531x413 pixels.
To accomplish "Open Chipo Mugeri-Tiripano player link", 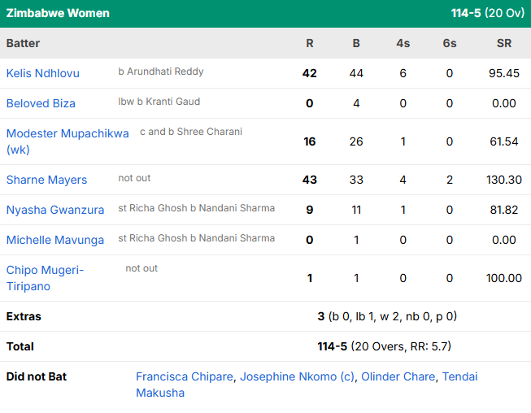I will coord(45,278).
